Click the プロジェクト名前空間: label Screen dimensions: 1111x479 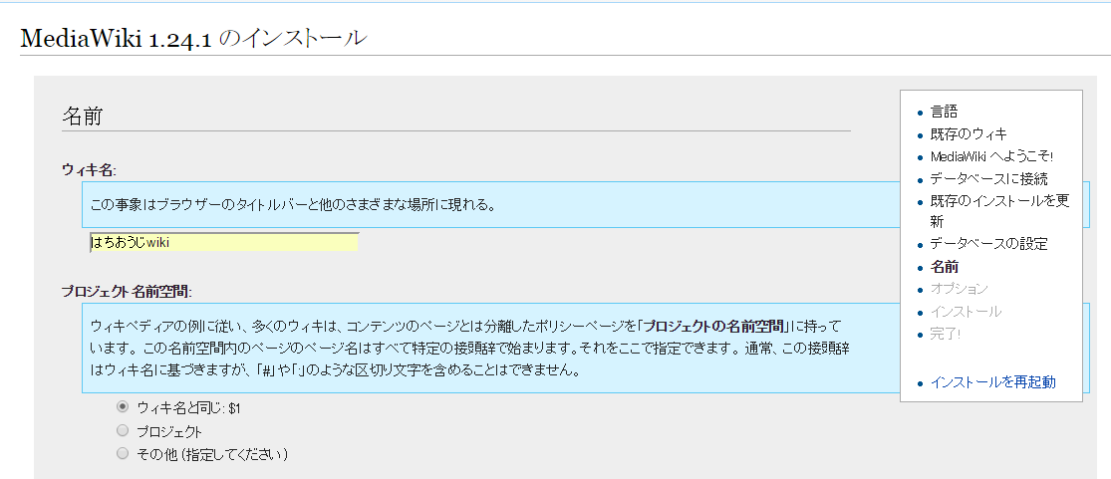coord(126,292)
